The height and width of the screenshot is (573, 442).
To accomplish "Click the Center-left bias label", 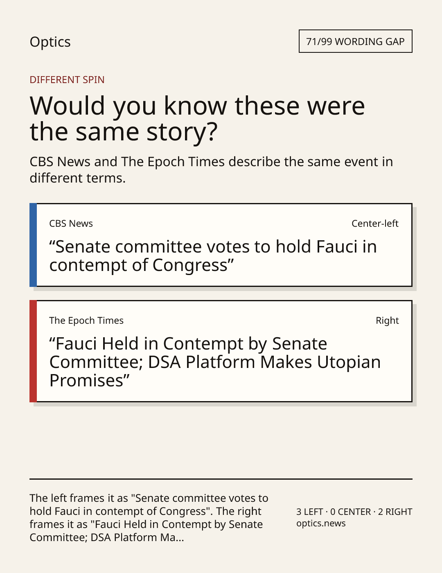I will click(x=375, y=223).
